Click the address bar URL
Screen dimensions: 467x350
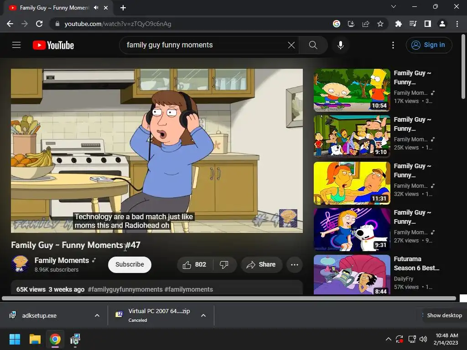pos(118,24)
